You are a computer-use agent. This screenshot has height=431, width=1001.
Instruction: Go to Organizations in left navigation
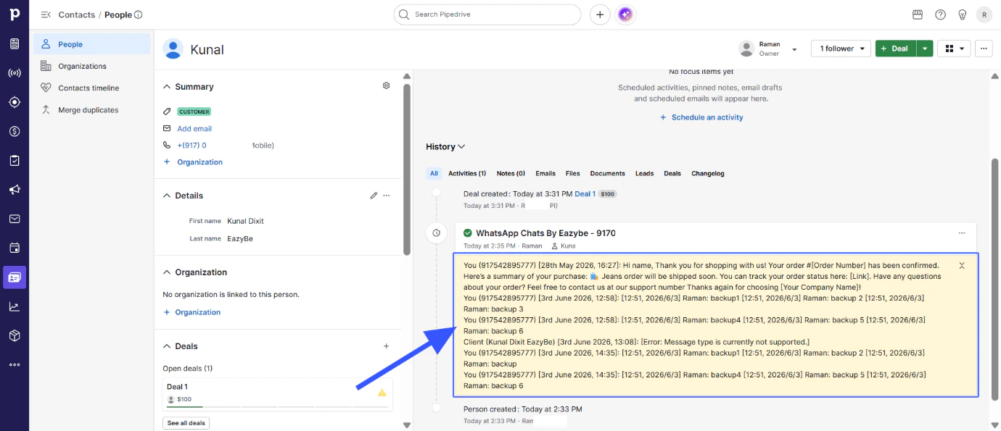coord(92,66)
